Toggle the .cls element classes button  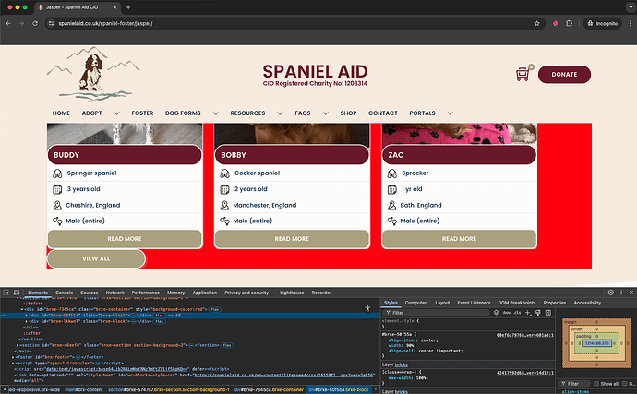[x=517, y=313]
